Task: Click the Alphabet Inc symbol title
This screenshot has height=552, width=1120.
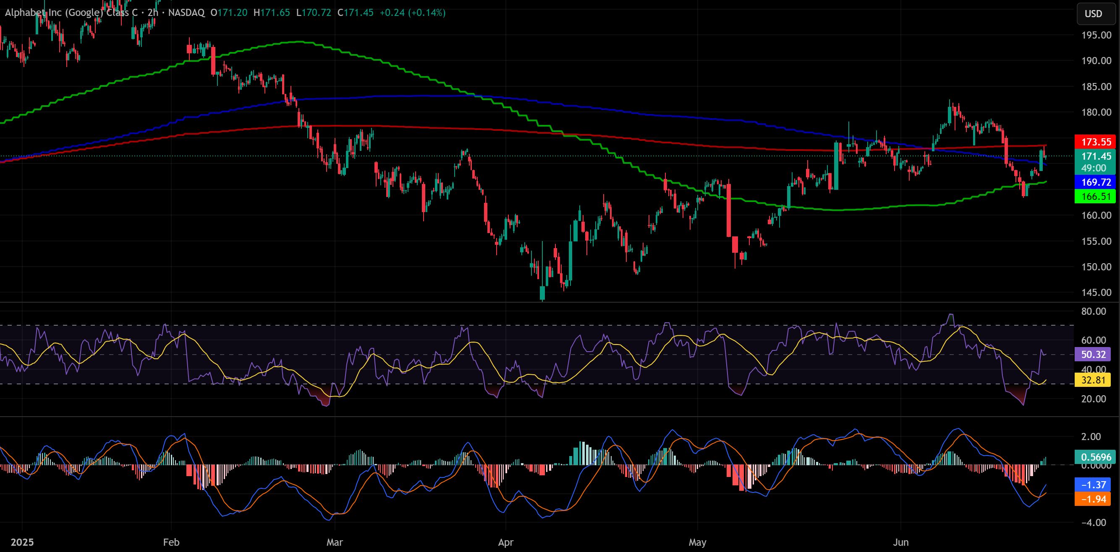Action: click(71, 13)
